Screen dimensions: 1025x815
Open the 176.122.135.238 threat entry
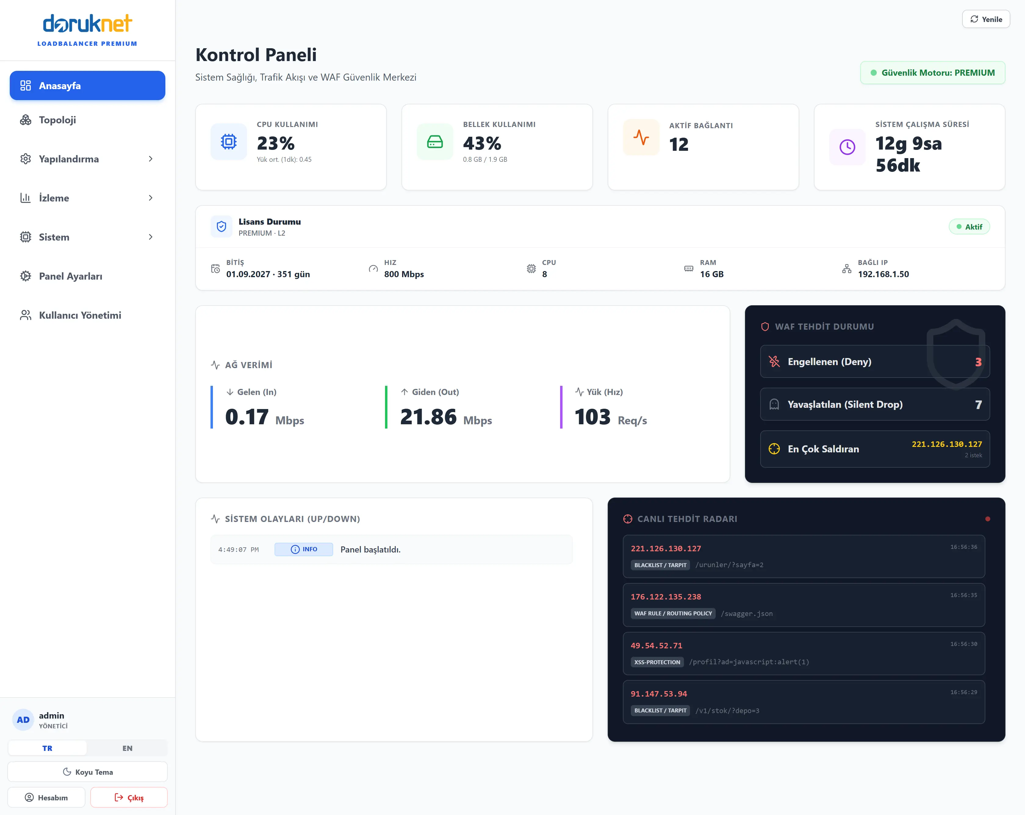point(804,605)
